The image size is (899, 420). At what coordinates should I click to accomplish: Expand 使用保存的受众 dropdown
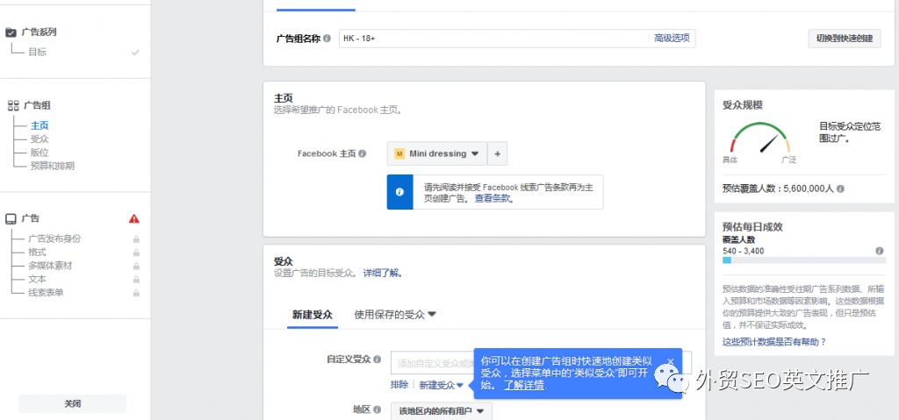point(396,315)
